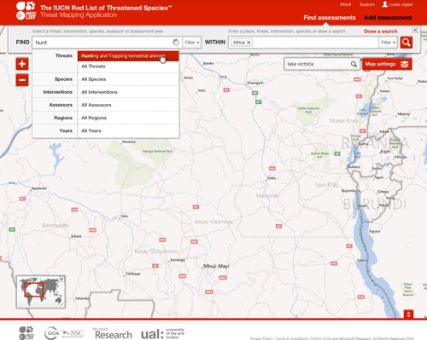Open the Support link
Screen dimensions: 427x340
367,4
